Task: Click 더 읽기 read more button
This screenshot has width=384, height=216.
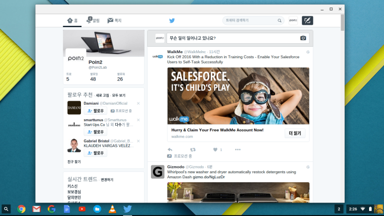Action: [x=295, y=133]
